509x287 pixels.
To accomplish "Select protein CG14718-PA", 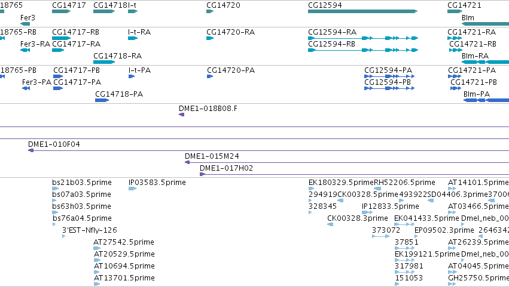I will click(119, 94).
